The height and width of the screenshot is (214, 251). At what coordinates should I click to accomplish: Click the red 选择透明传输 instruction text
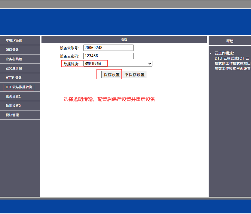109,99
